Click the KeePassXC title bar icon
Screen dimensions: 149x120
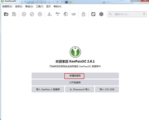pos(2,1)
